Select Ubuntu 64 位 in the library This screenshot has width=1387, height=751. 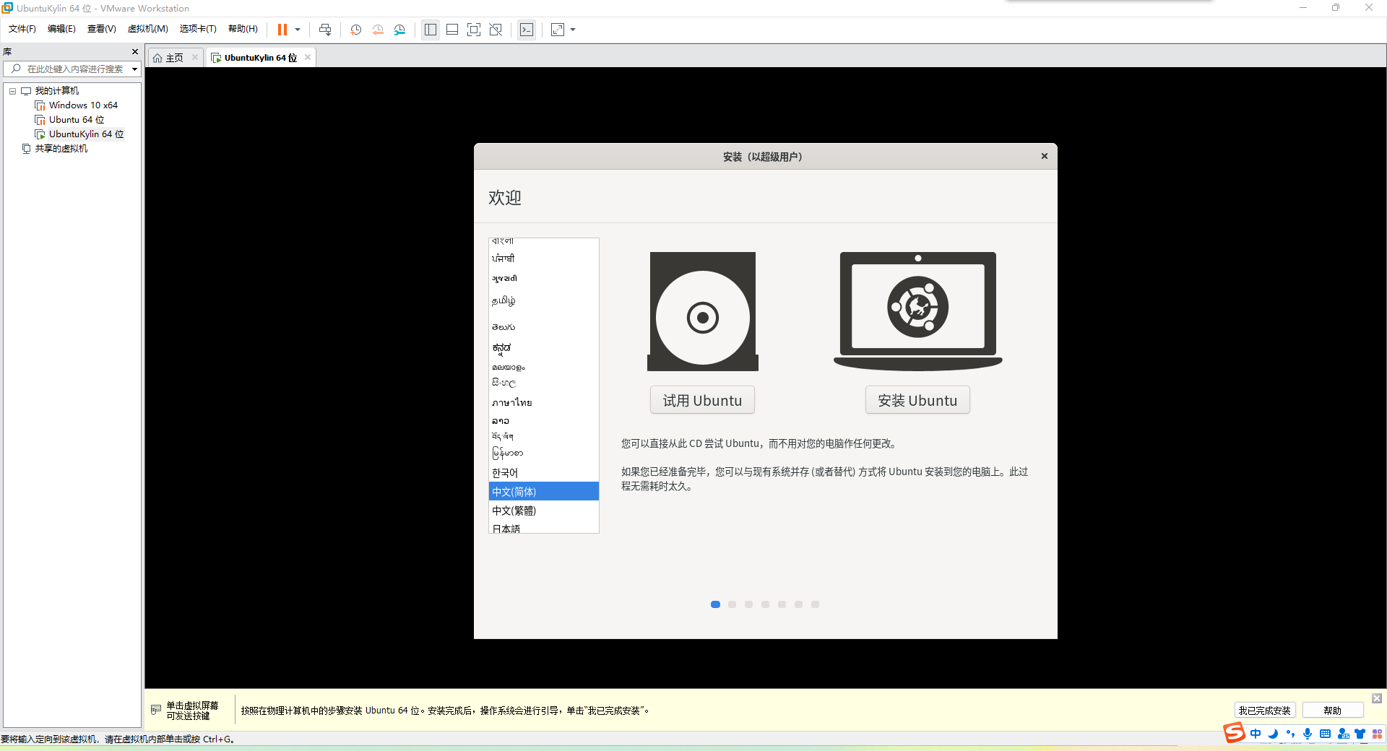[x=77, y=120]
